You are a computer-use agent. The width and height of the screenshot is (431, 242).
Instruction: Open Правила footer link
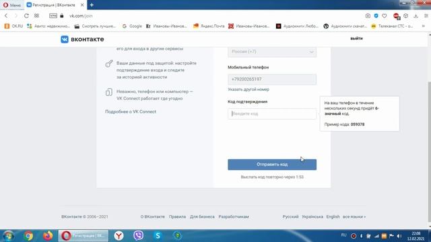pos(177,216)
